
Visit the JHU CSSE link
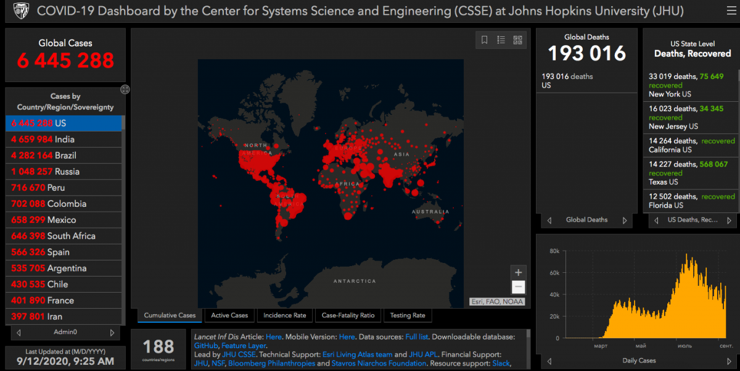(x=237, y=354)
